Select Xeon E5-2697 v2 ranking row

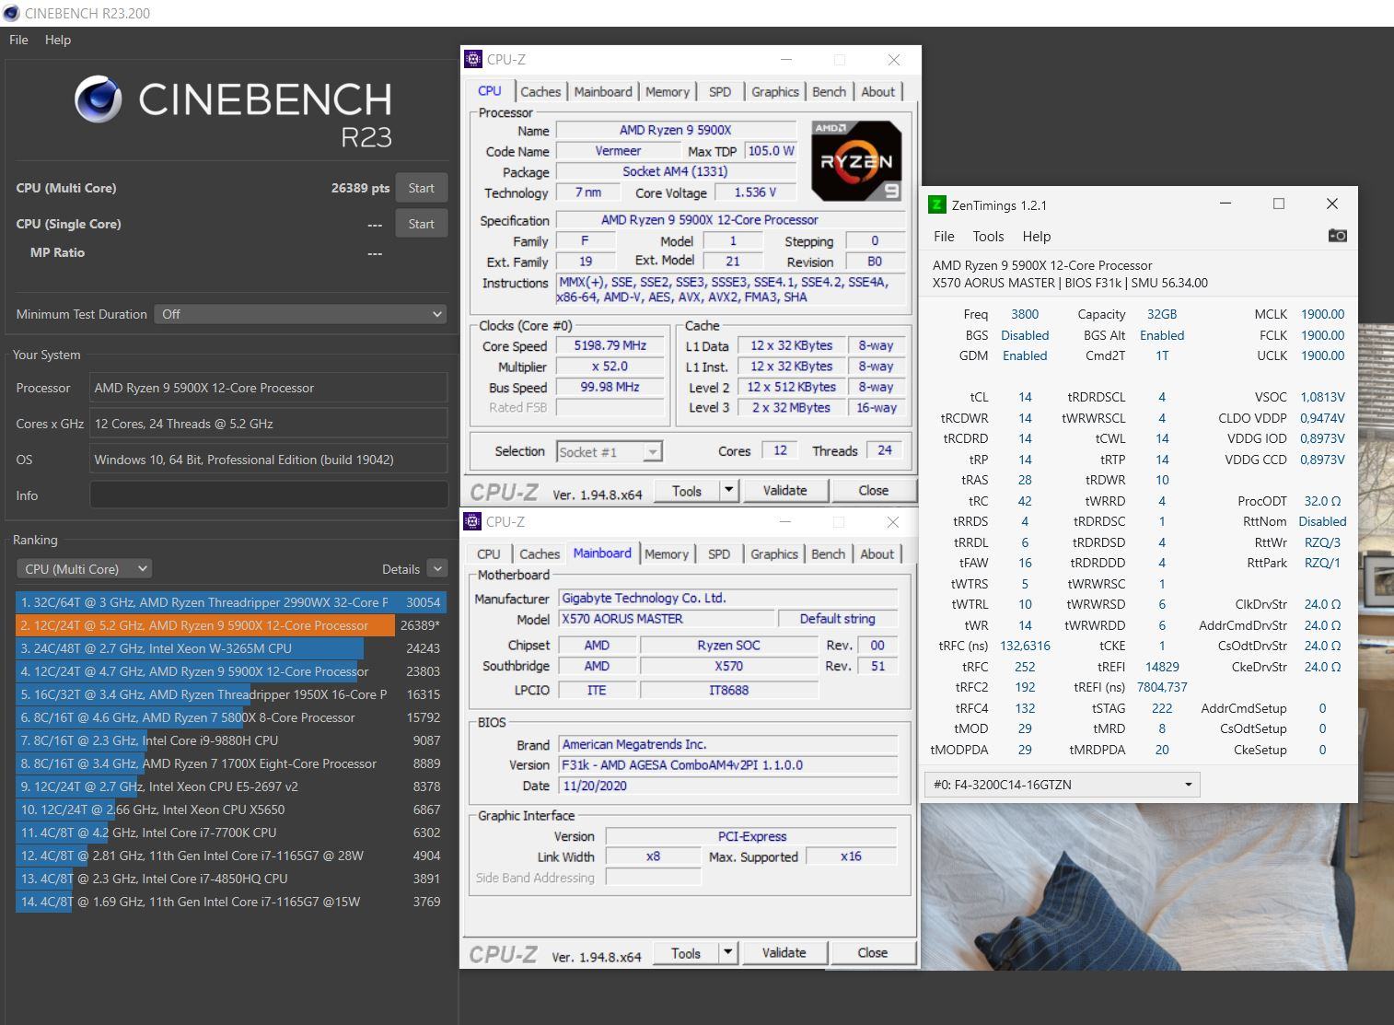[231, 786]
